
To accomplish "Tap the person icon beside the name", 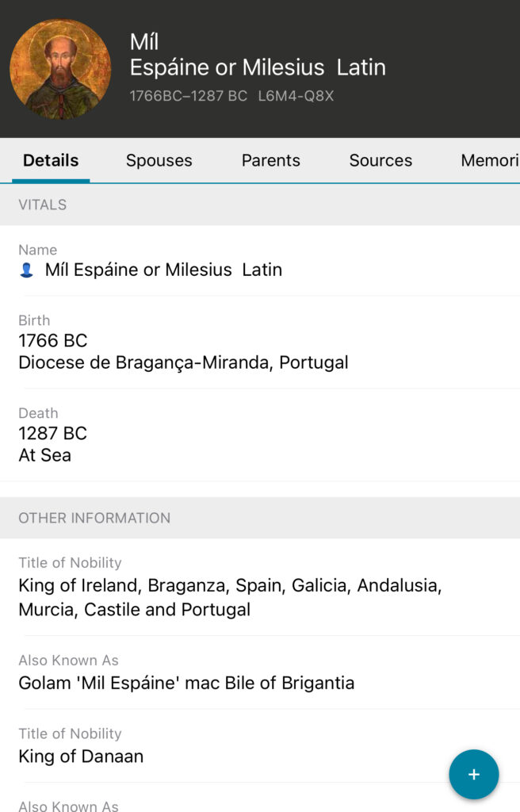I will (x=26, y=270).
